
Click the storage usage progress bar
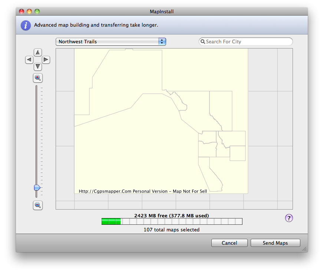tap(172, 221)
